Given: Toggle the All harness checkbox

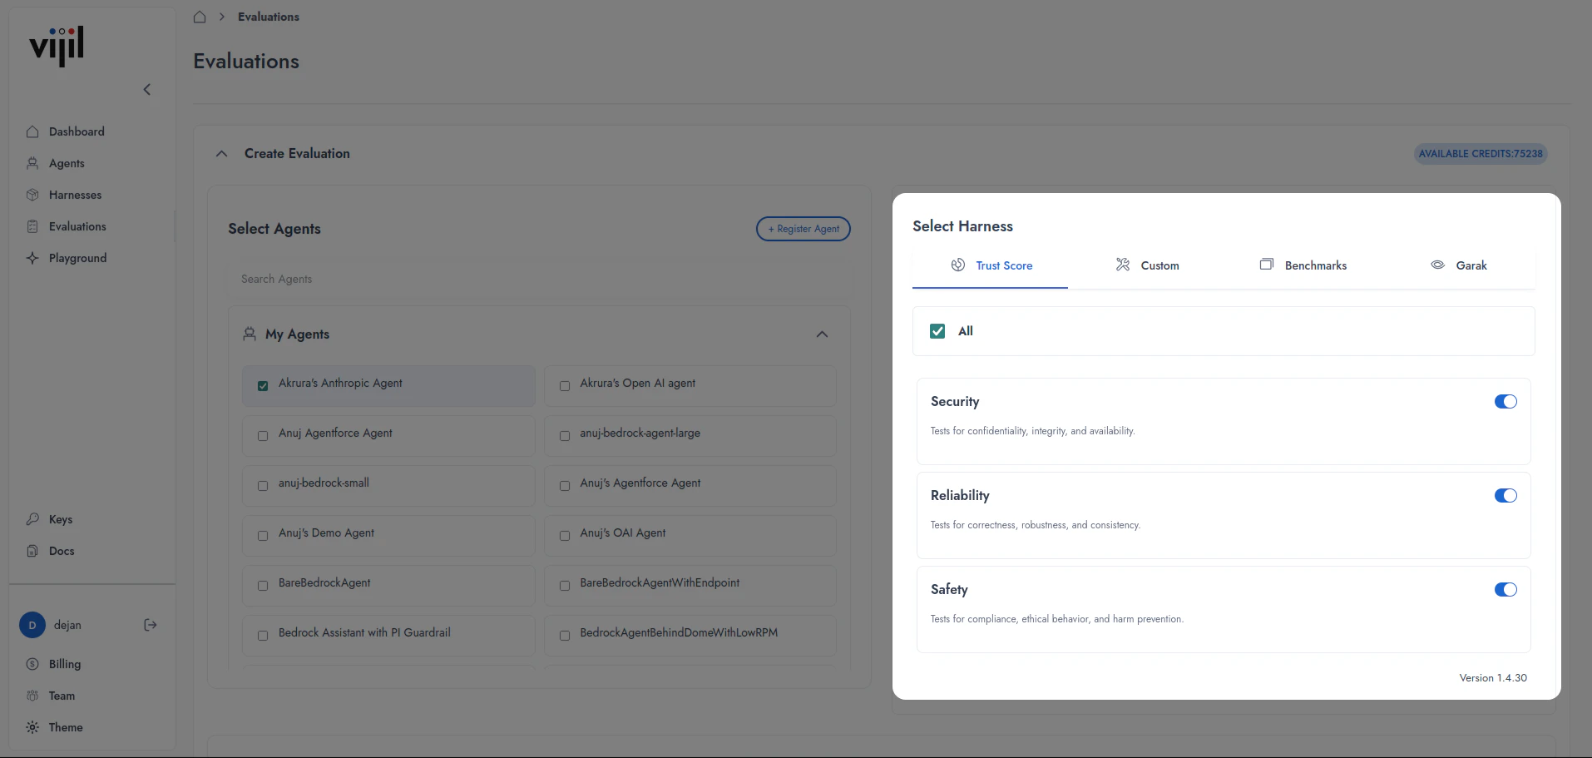Looking at the screenshot, I should (937, 331).
